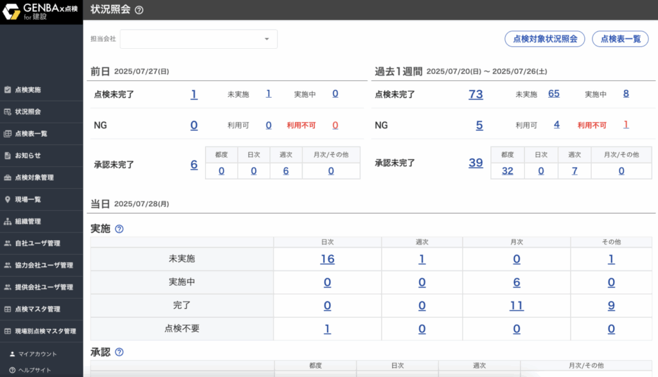Viewport: 658px width, 377px height.
Task: Open 過去1週間 点検未完了 count 73
Action: [x=476, y=94]
